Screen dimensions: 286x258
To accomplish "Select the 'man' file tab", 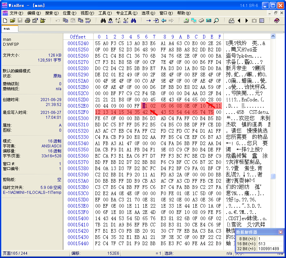I will click(7, 29).
